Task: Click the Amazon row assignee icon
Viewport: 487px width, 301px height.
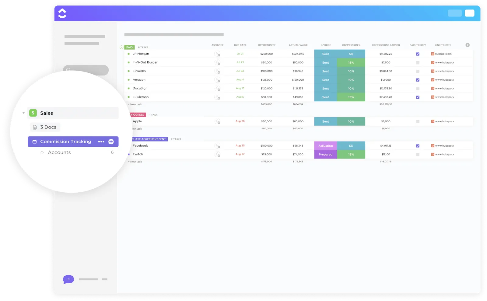Action: (x=217, y=80)
